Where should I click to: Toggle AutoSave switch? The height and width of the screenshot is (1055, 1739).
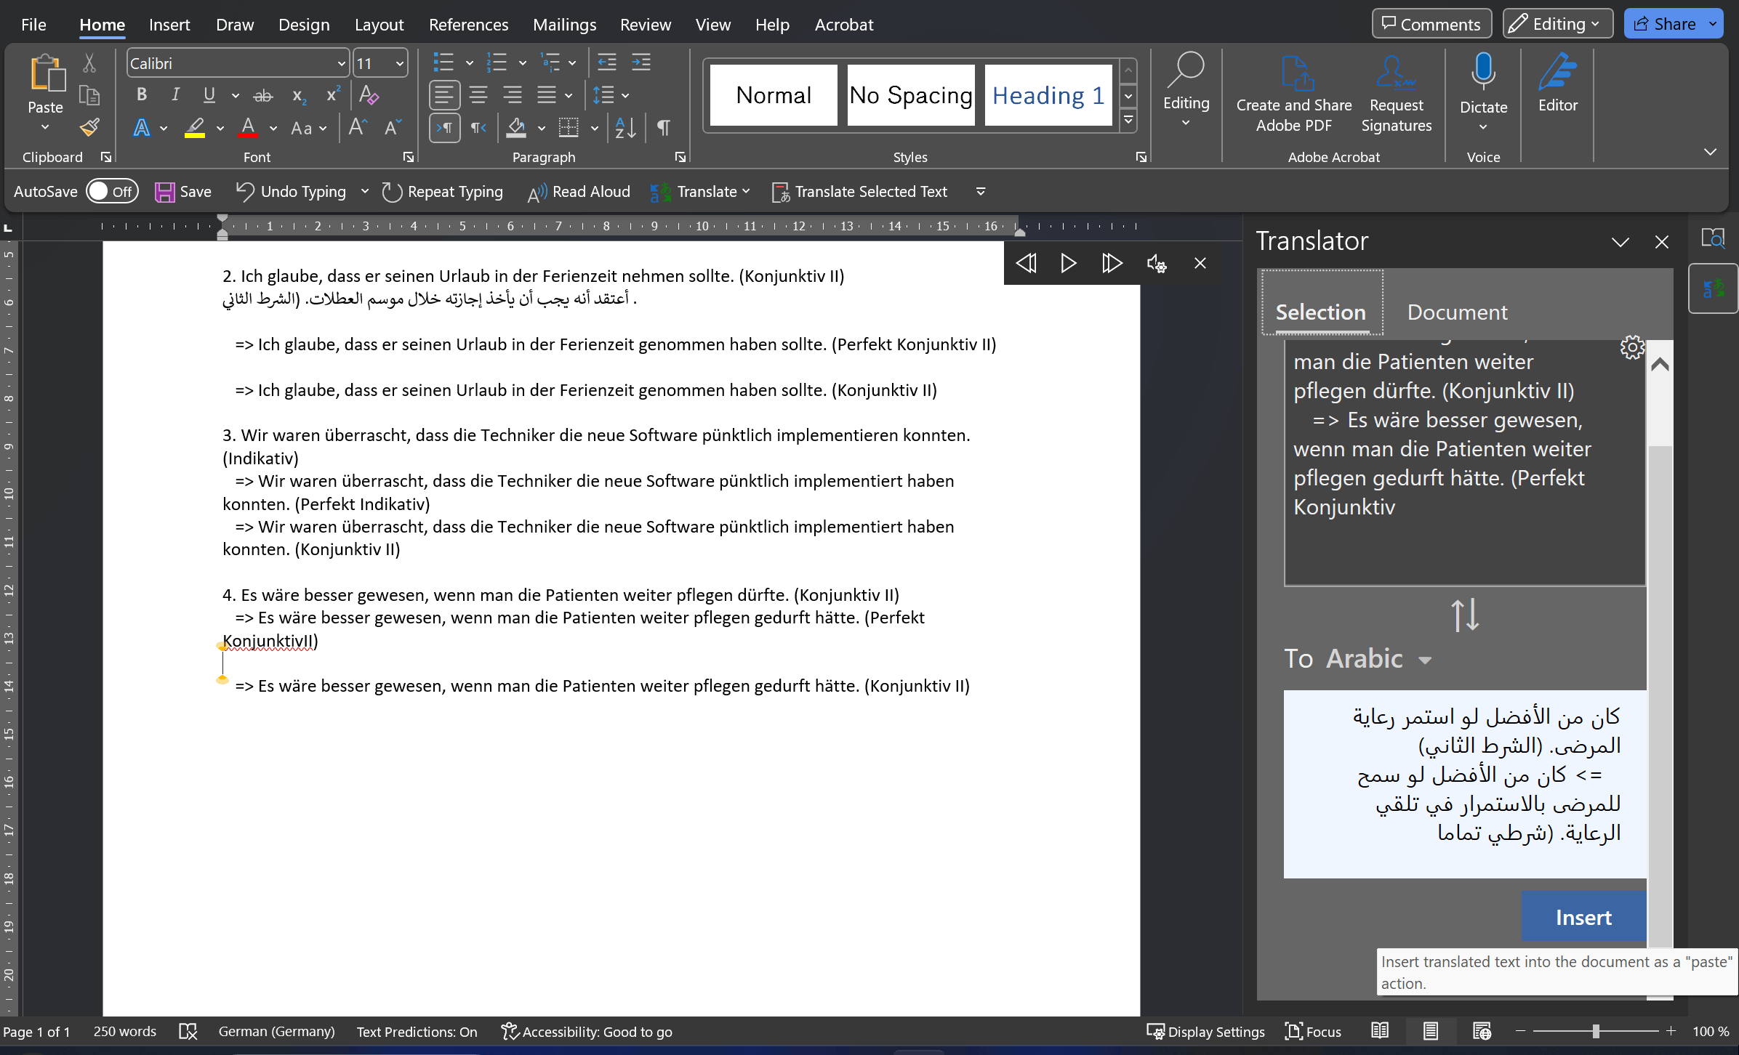112,191
